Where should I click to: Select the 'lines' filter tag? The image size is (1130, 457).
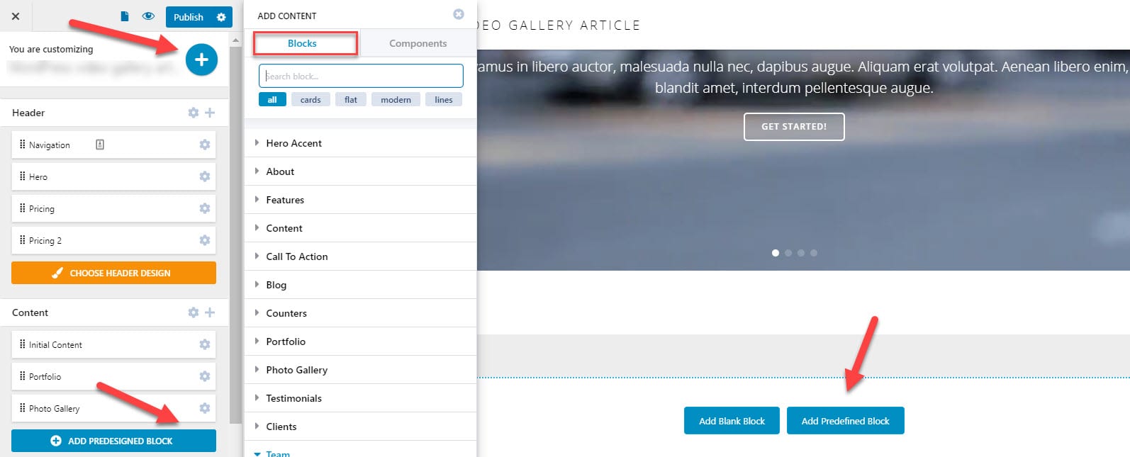[444, 100]
